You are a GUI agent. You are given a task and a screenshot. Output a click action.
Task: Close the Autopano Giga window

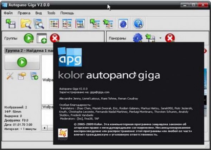(203, 5)
